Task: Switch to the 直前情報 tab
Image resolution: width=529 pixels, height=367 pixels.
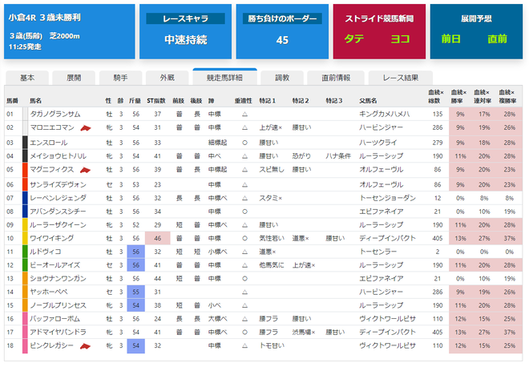Action: click(x=336, y=78)
